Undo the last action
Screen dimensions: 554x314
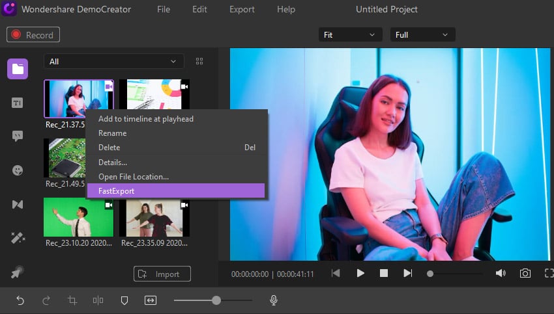pyautogui.click(x=20, y=300)
